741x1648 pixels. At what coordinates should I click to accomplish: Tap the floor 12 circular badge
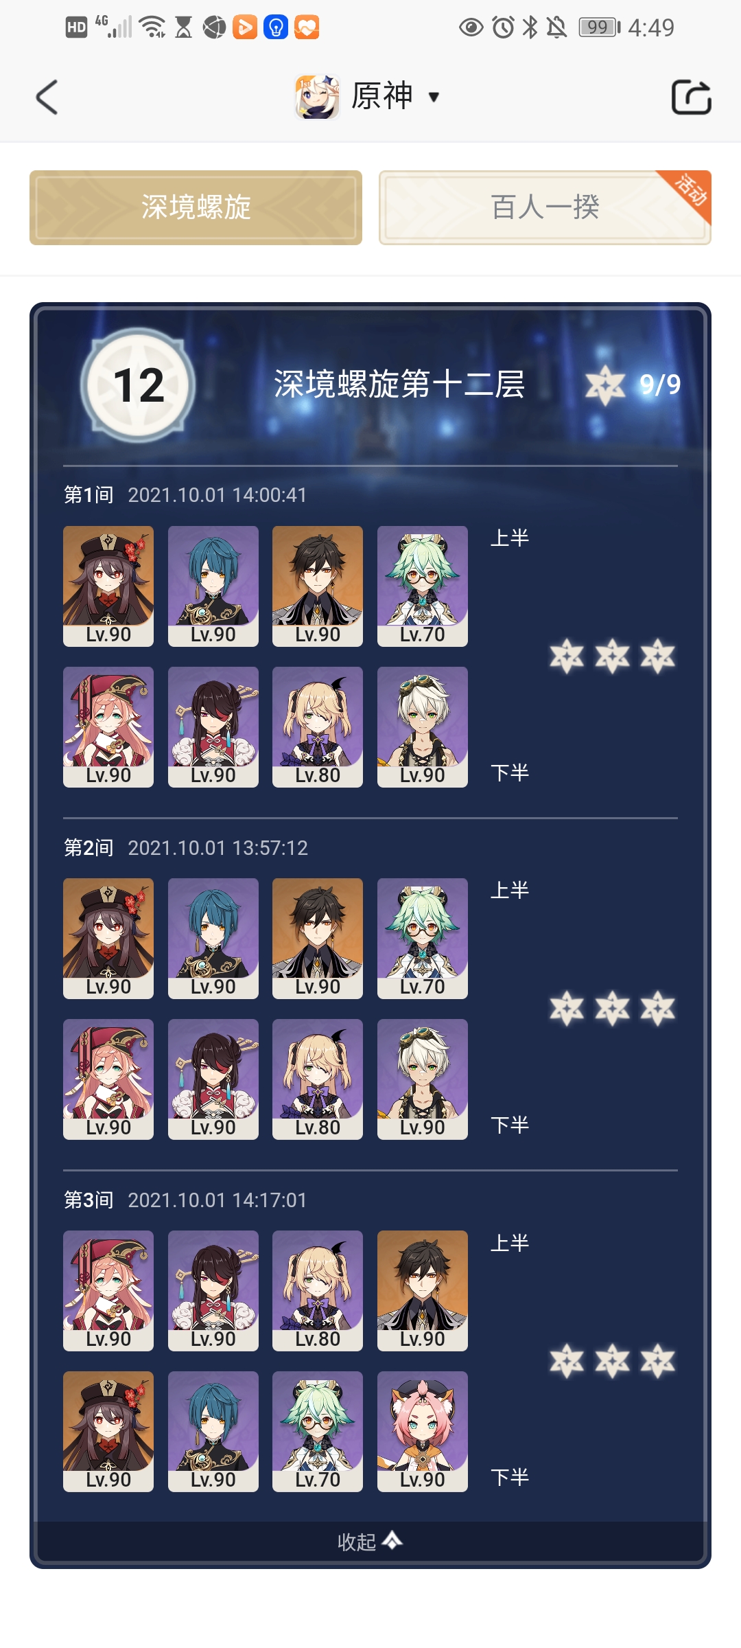pos(138,385)
